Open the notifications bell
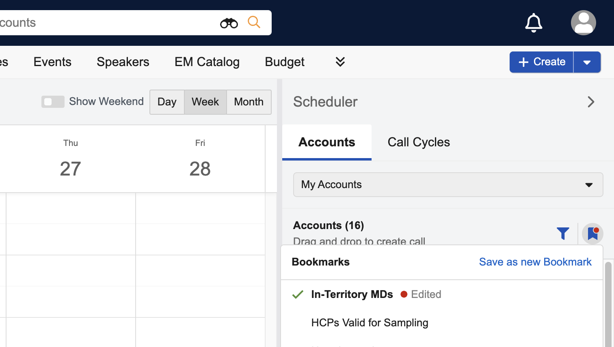The image size is (614, 347). (534, 23)
